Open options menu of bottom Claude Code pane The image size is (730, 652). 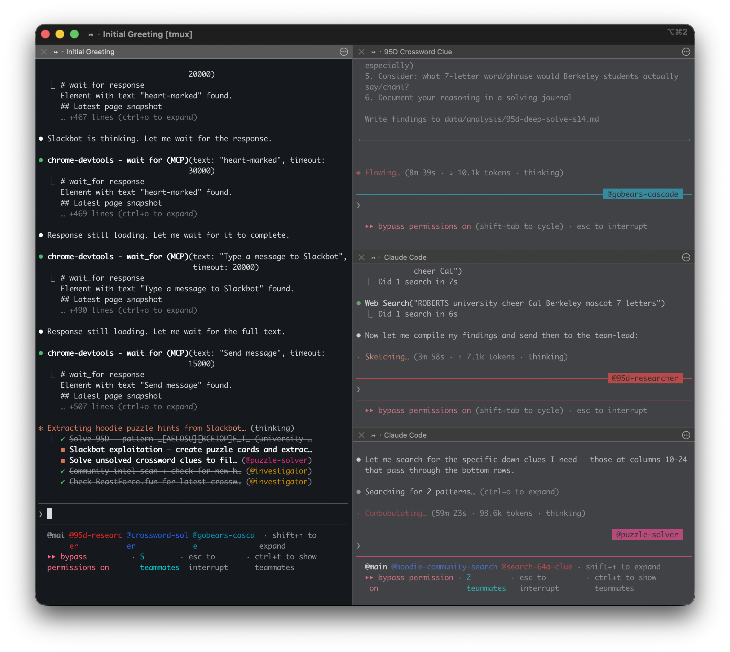686,435
